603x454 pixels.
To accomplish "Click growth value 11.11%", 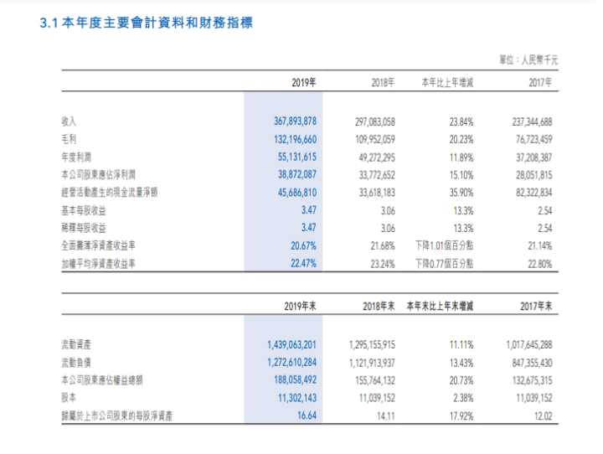I will click(461, 345).
